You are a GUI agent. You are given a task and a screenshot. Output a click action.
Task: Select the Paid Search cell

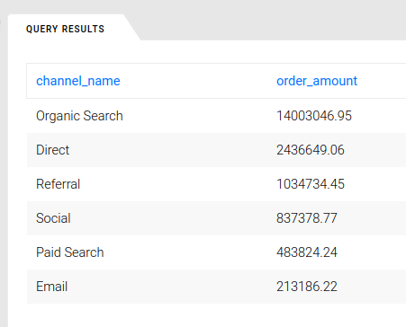pyautogui.click(x=70, y=252)
